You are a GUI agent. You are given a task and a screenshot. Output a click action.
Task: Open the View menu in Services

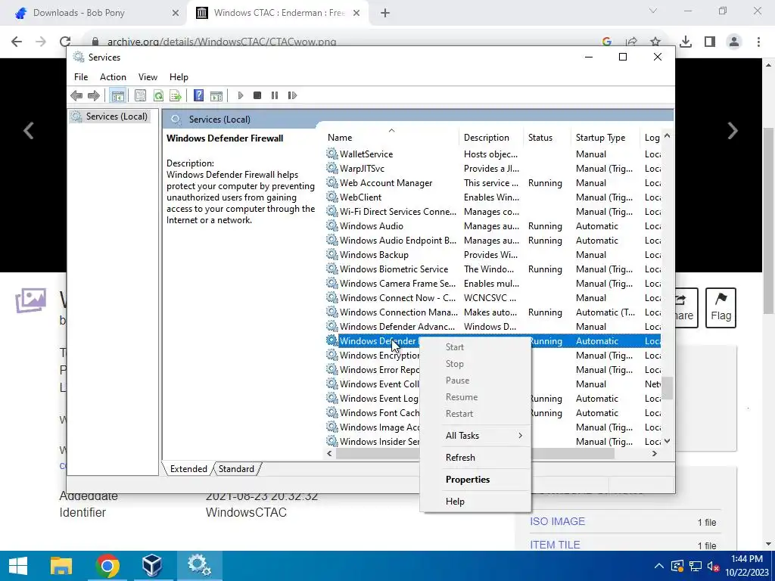[148, 77]
